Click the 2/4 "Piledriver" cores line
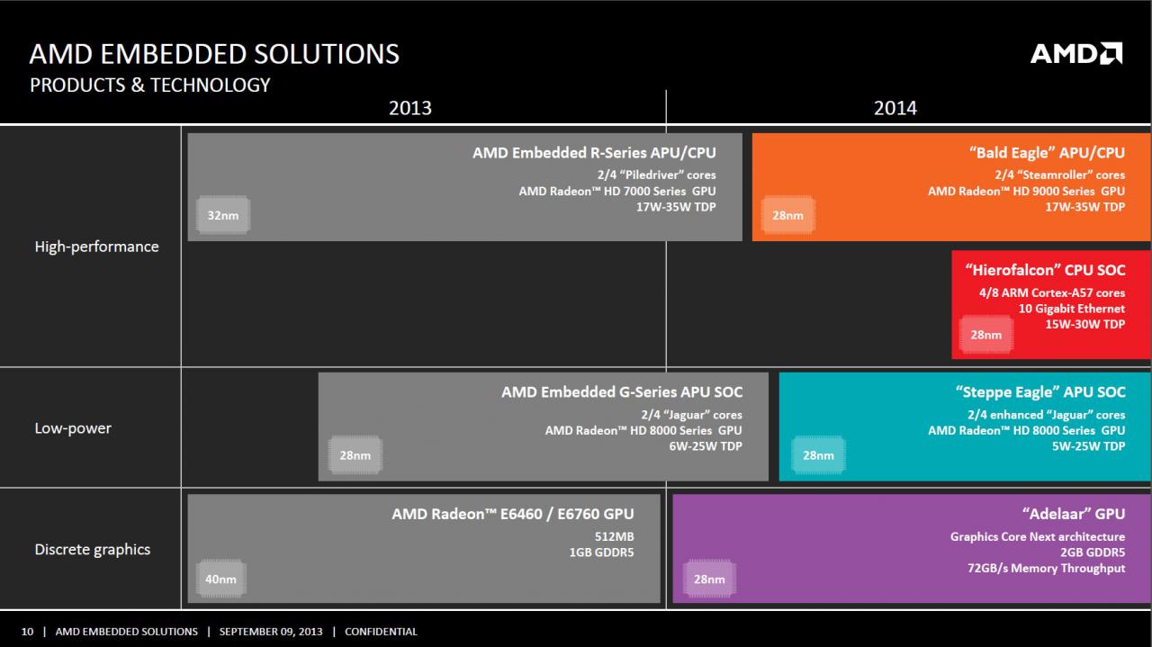This screenshot has height=647, width=1152. point(657,175)
